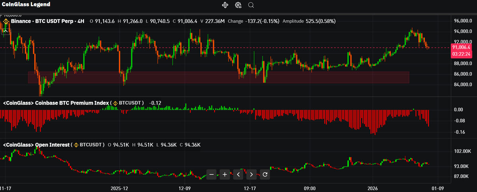Open the indicators icon in top toolbar
The height and width of the screenshot is (192, 477).
[225, 5]
